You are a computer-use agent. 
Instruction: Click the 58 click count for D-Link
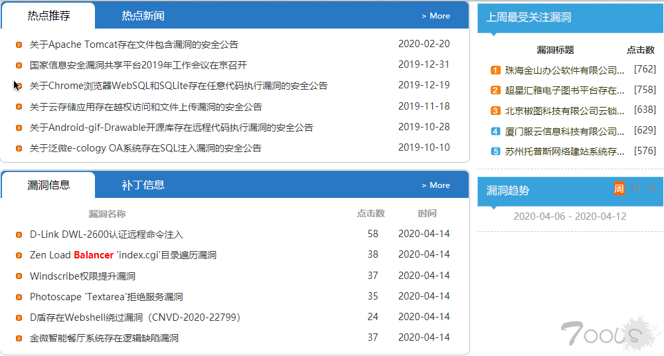coord(373,234)
